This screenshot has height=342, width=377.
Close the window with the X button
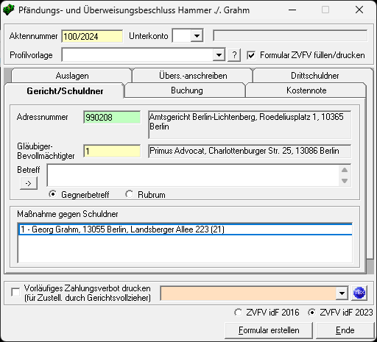click(359, 10)
